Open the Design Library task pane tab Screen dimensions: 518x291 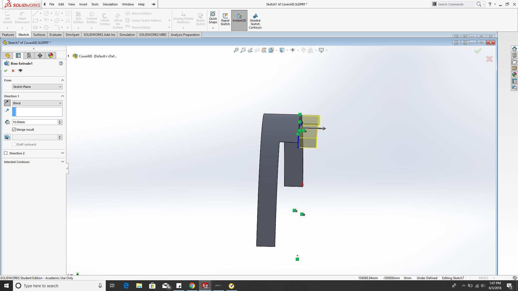514,55
